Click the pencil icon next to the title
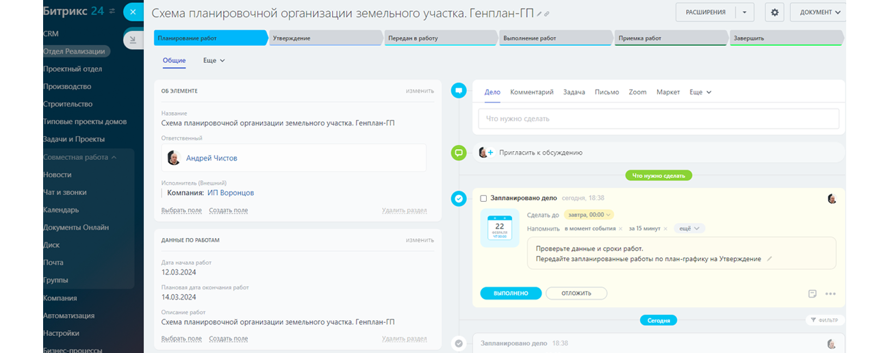The width and height of the screenshot is (890, 353). tap(539, 14)
